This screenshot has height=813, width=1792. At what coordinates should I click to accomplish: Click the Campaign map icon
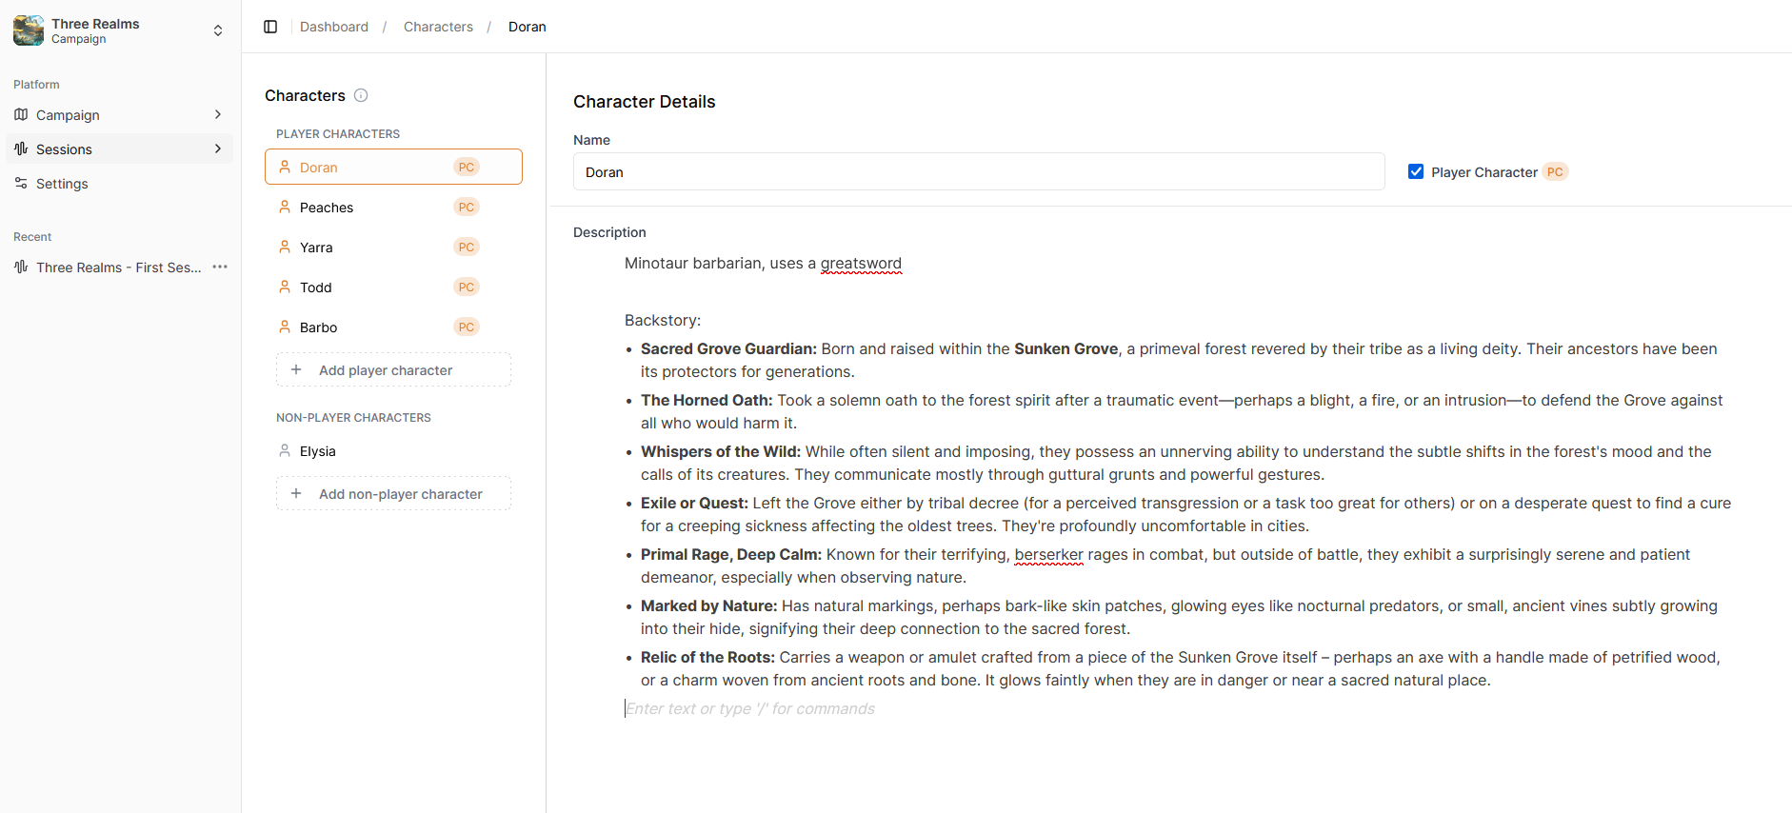coord(21,115)
